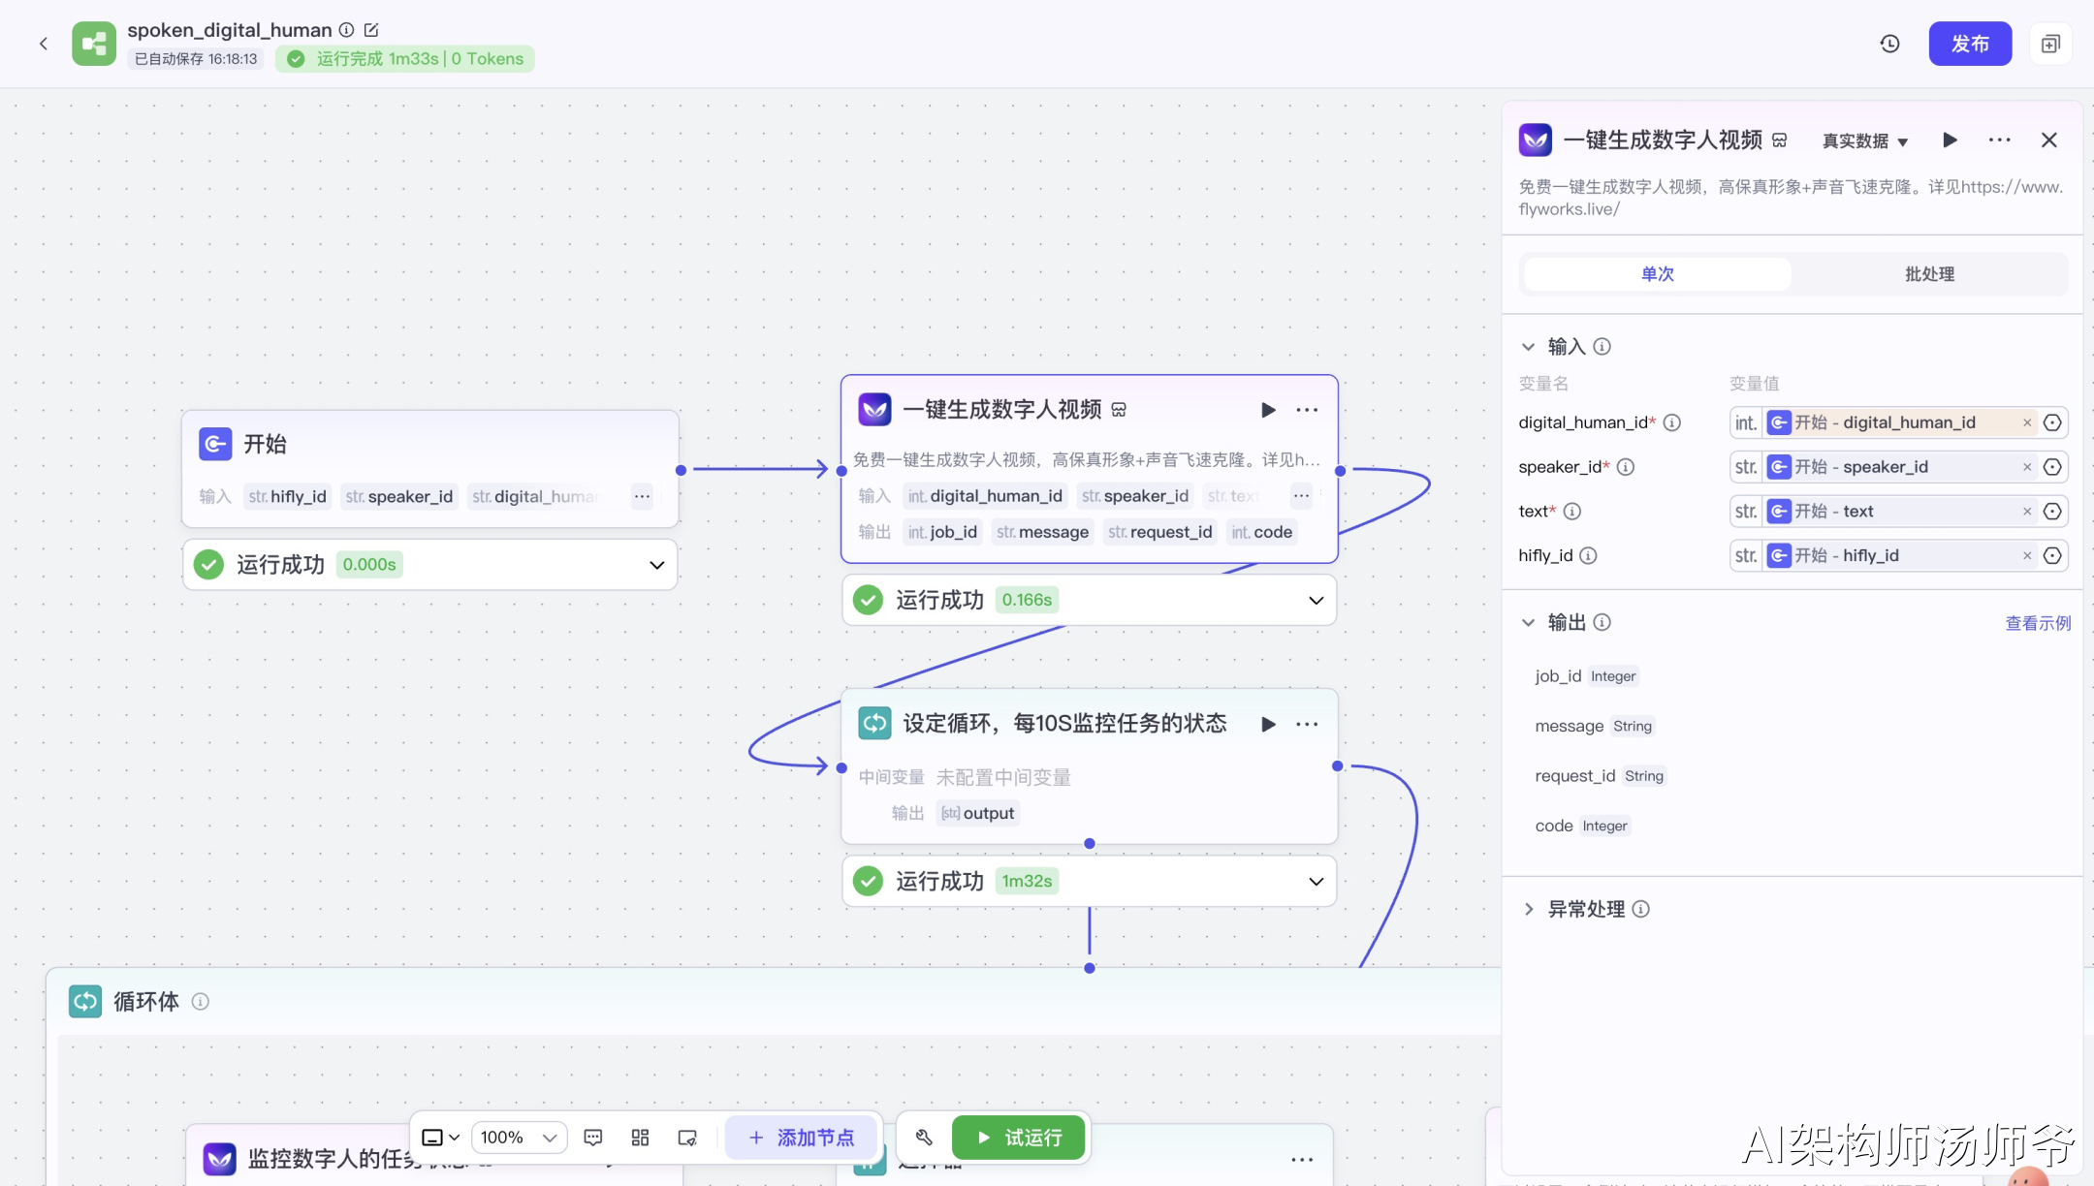Click the wrench debug tool icon
The width and height of the screenshot is (2094, 1186).
[924, 1138]
